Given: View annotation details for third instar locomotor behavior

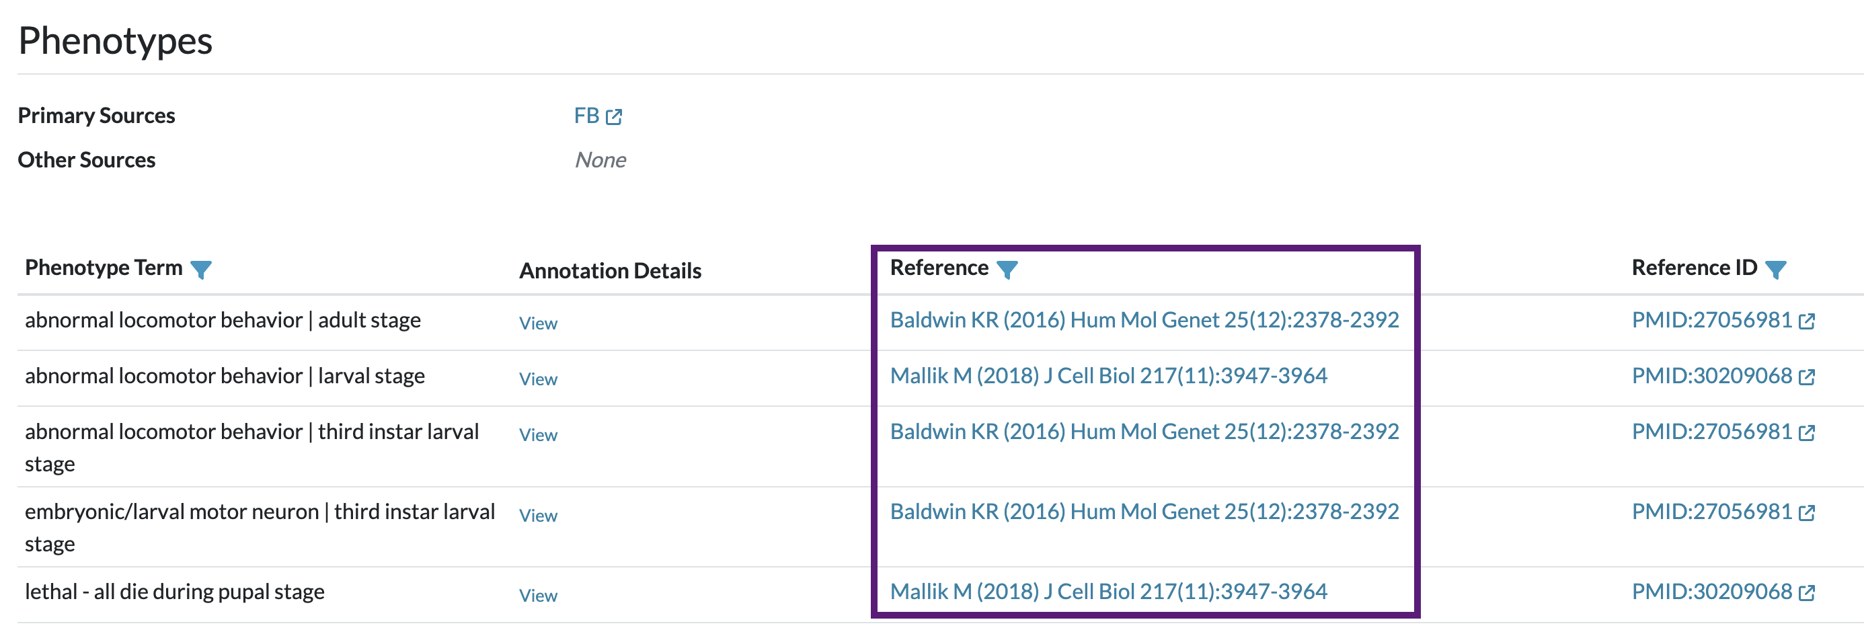Looking at the screenshot, I should (x=539, y=435).
